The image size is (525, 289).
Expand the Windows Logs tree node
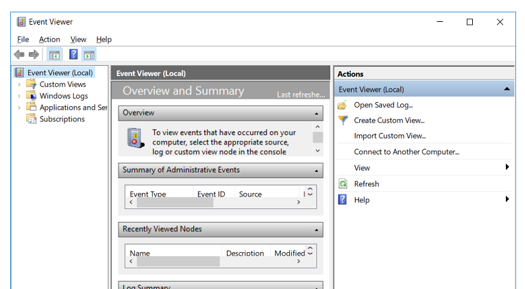pos(19,96)
